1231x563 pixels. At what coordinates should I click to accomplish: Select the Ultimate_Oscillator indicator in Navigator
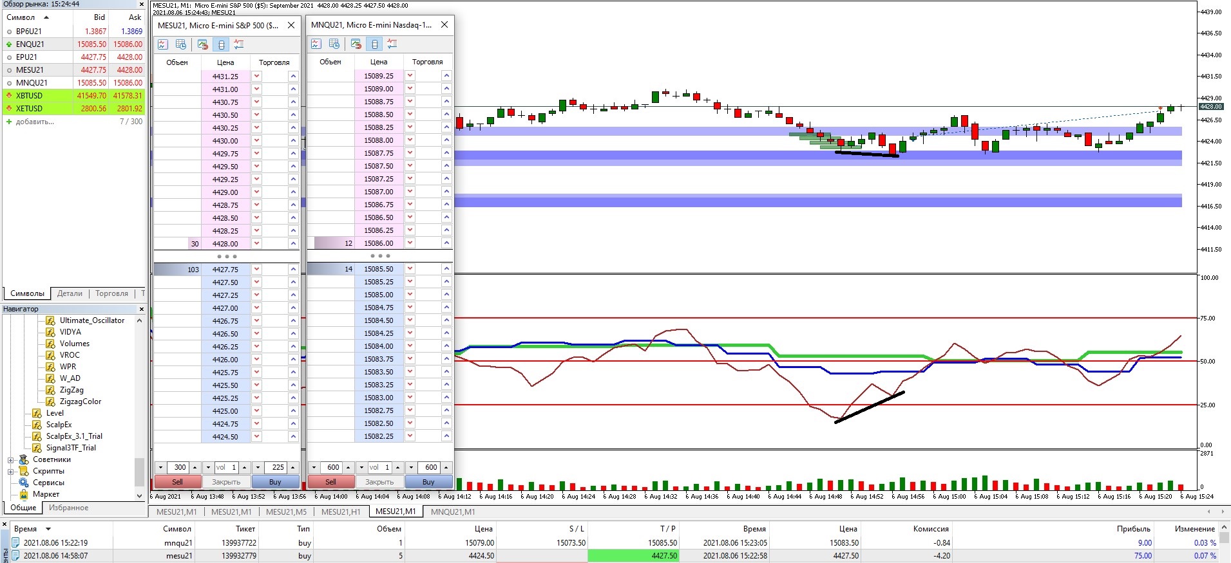(92, 320)
